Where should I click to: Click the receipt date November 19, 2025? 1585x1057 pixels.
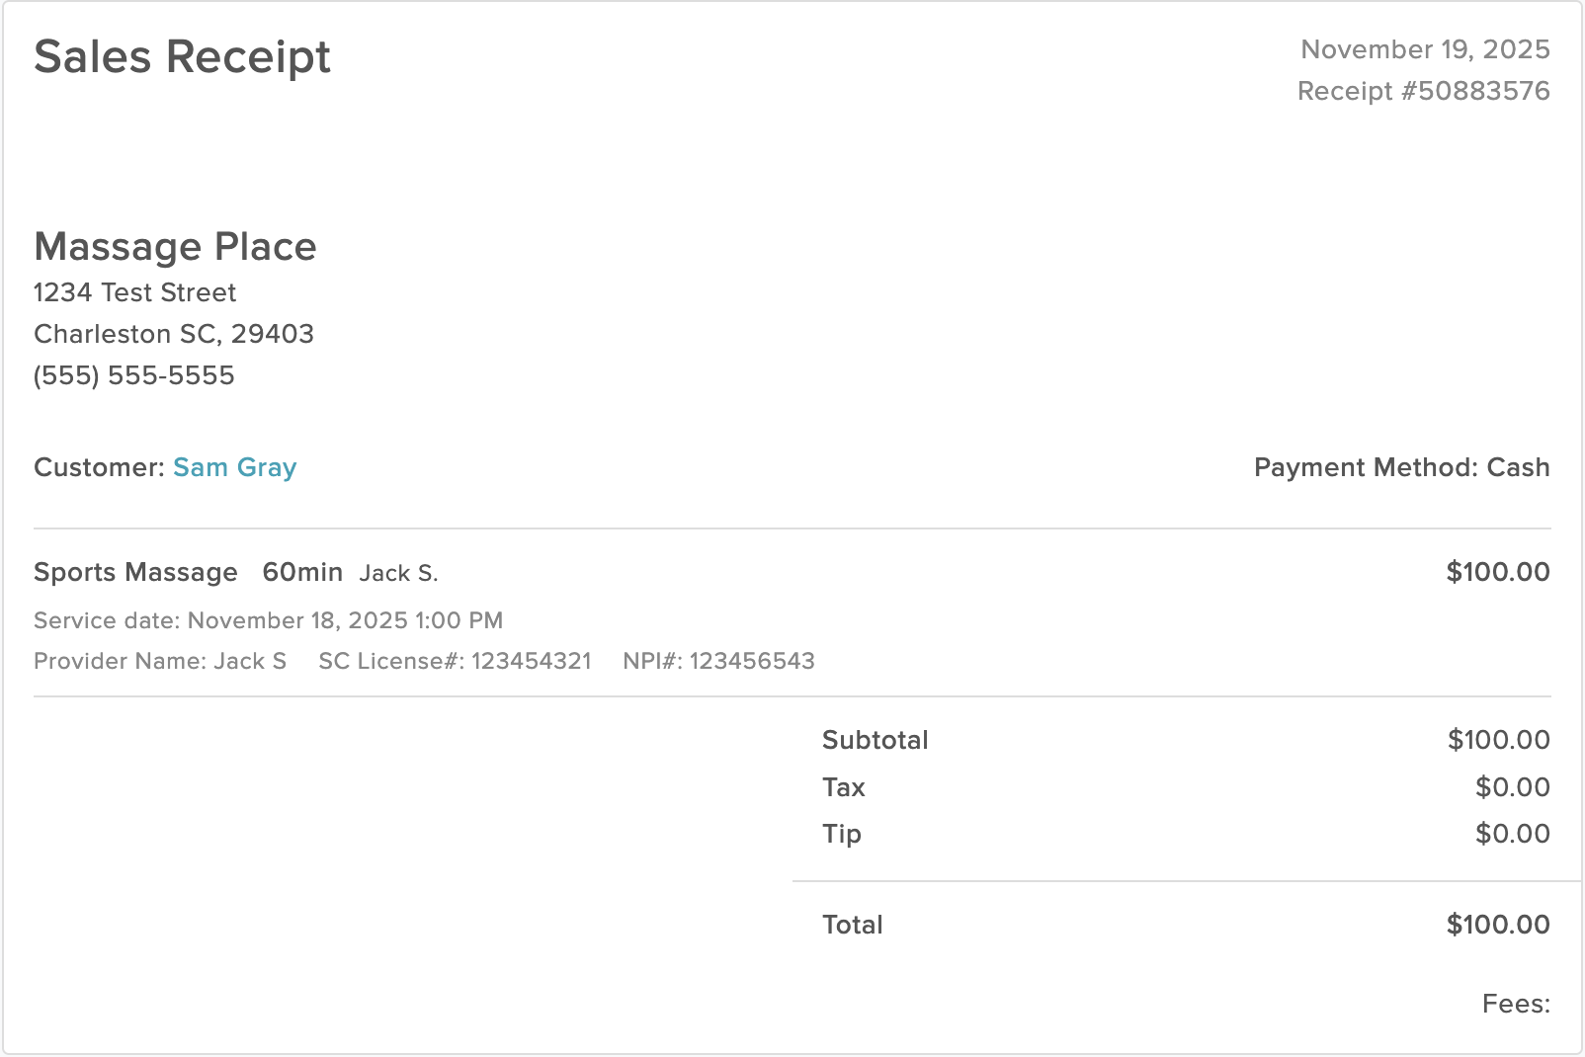[1425, 49]
